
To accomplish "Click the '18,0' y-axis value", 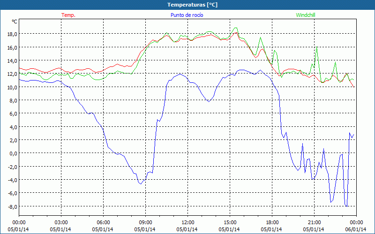I will pos(12,34).
